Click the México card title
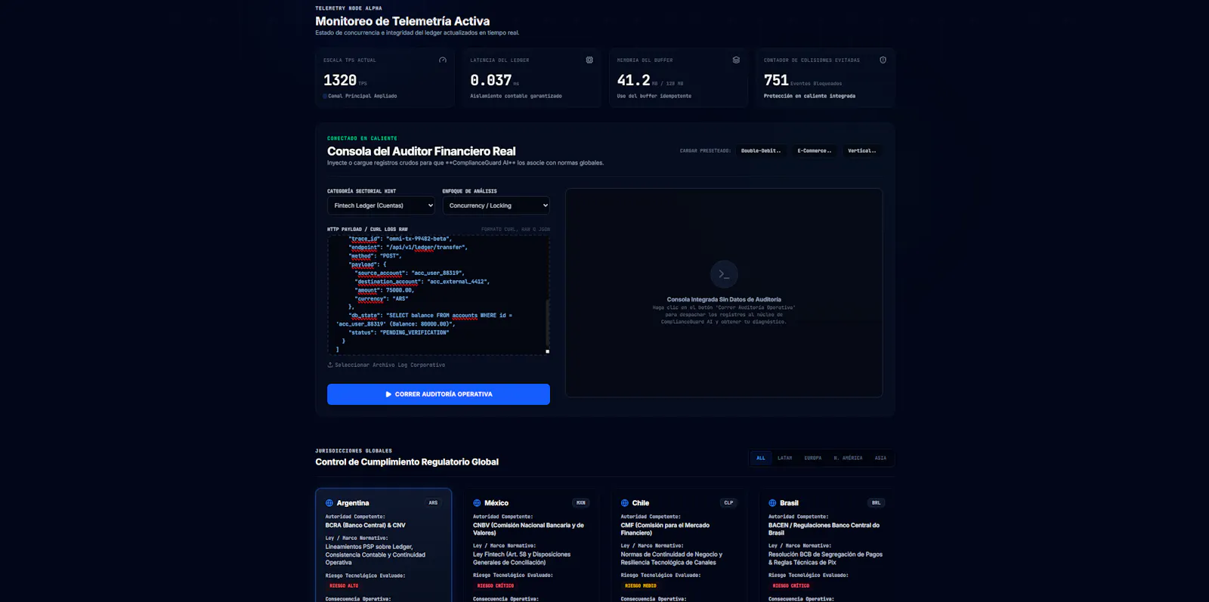The height and width of the screenshot is (602, 1209). (x=496, y=503)
